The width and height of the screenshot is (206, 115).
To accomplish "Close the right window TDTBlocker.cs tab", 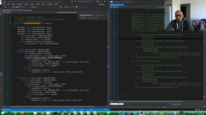I will tap(123, 5).
